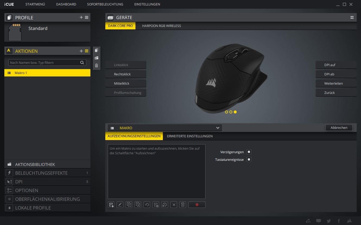Click the Twitter icon in bottom bar

(x=329, y=221)
